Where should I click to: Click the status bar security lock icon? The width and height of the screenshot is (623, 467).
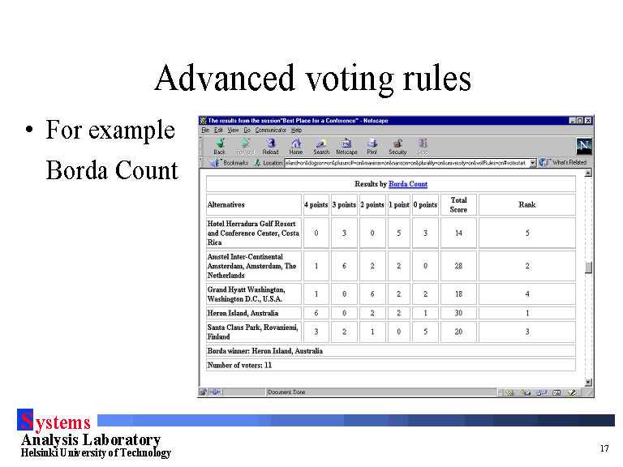pos(203,392)
